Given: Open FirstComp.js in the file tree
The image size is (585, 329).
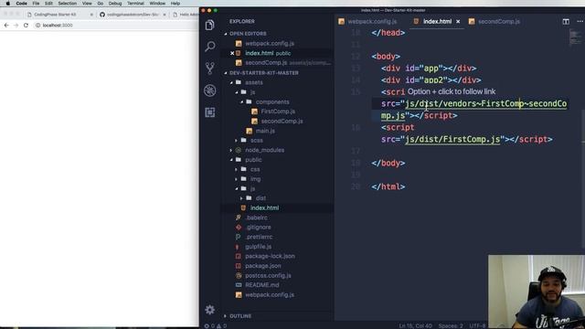Looking at the screenshot, I should tap(278, 111).
